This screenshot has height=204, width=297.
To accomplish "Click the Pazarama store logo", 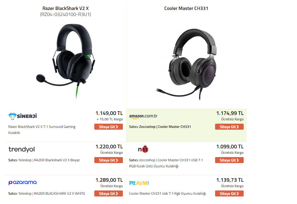I will pyautogui.click(x=23, y=183).
